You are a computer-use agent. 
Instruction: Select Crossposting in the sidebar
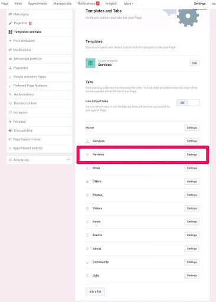tap(40, 130)
